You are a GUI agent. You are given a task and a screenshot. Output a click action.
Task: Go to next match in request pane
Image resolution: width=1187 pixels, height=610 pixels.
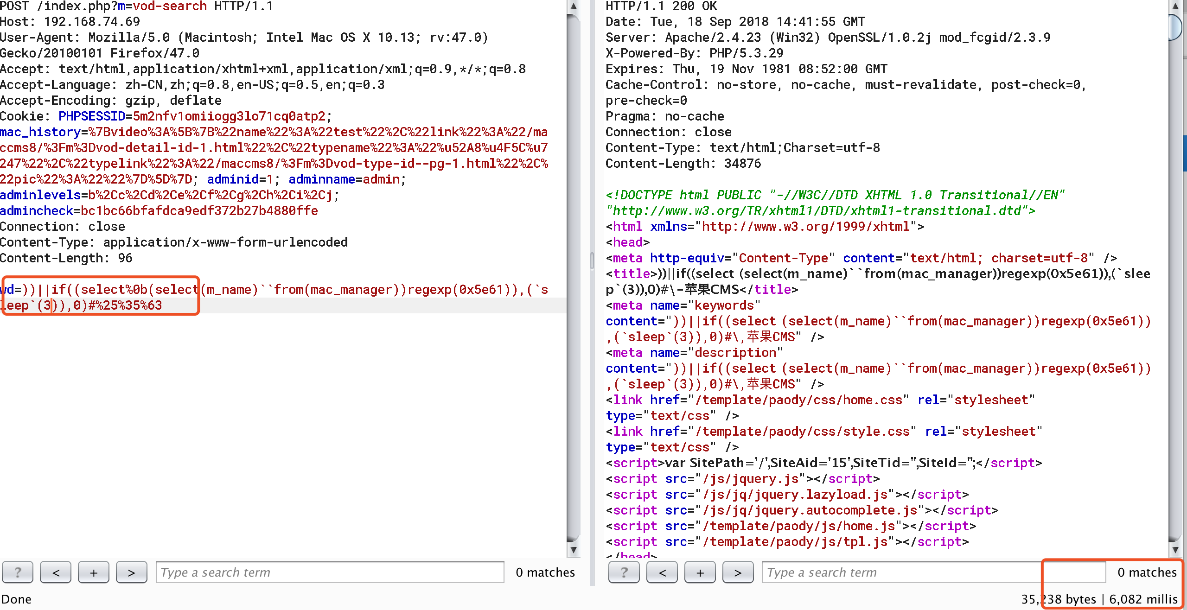click(132, 572)
